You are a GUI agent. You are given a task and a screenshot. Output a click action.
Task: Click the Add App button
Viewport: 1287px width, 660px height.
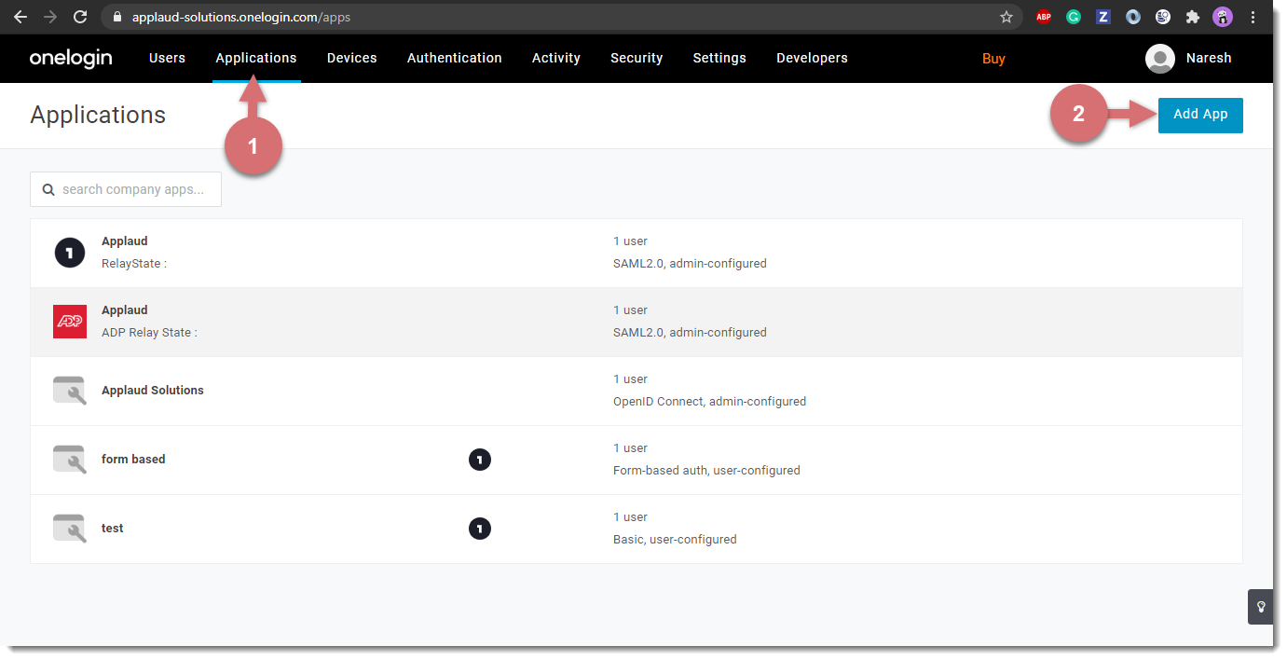click(x=1200, y=115)
